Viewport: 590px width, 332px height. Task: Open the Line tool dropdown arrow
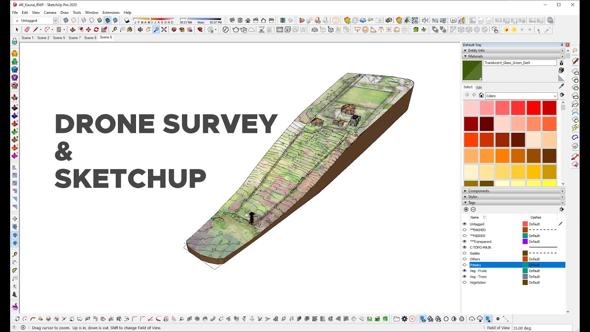pyautogui.click(x=41, y=30)
